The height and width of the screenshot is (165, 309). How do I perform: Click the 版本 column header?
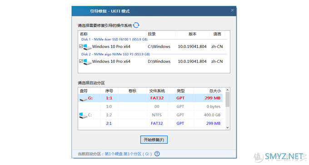point(192,34)
